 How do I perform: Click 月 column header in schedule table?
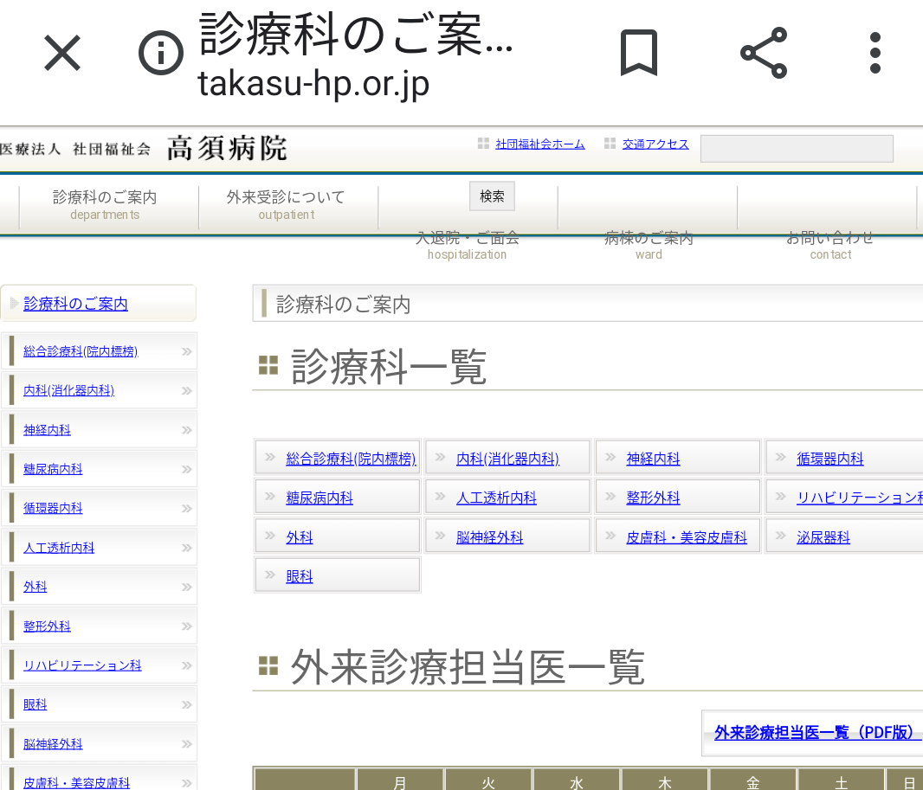click(x=400, y=781)
